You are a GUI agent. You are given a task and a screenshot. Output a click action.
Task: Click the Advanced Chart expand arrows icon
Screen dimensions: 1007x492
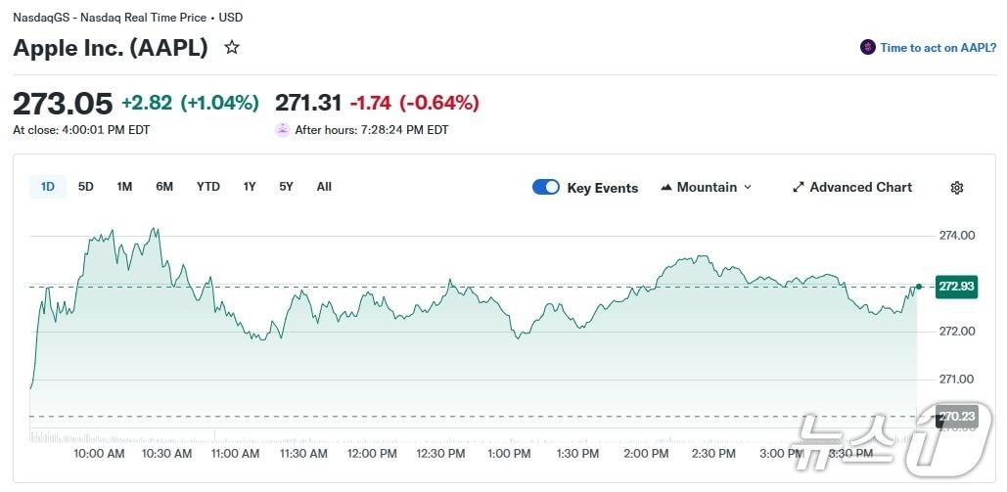pos(798,187)
